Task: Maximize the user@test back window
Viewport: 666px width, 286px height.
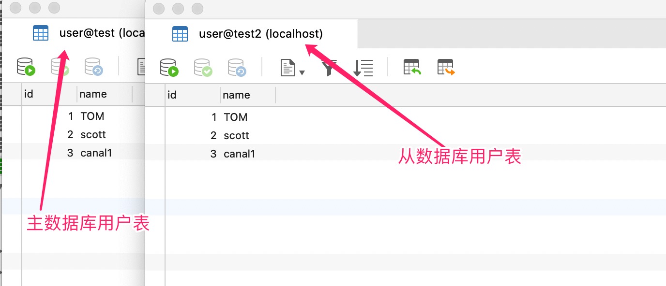Action: point(54,8)
